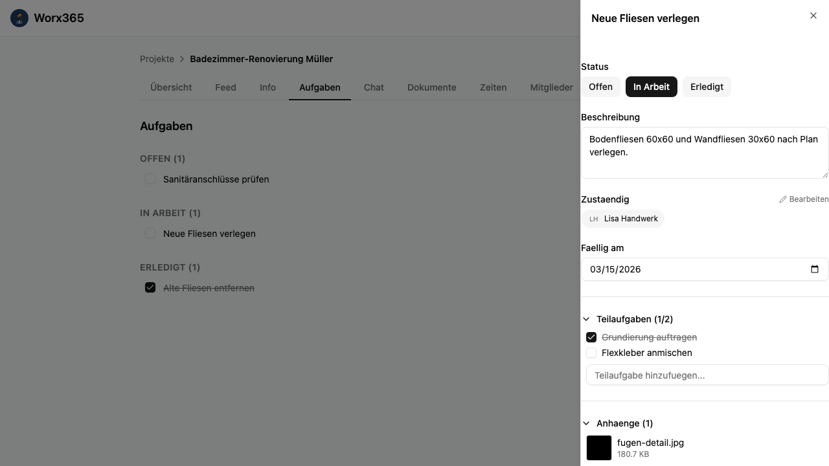Set status to Erledigt

tap(706, 87)
